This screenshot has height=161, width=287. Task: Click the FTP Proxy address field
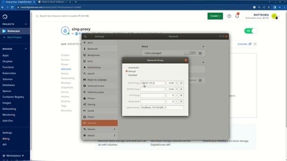coord(152,95)
